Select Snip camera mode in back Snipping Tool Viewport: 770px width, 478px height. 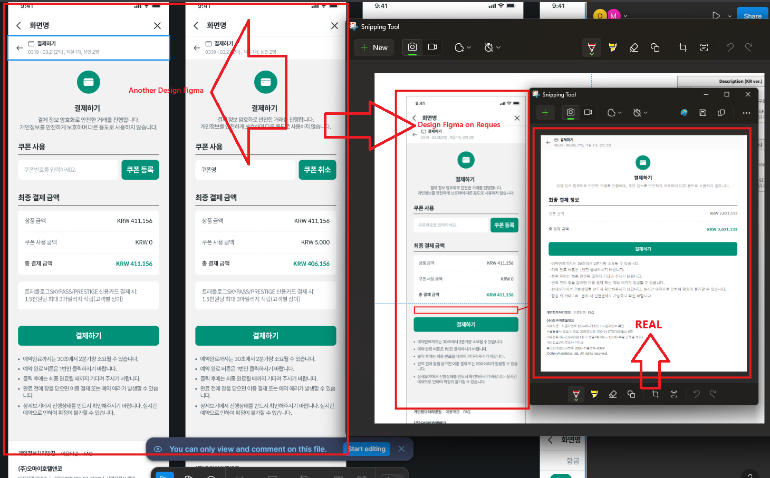coord(412,47)
